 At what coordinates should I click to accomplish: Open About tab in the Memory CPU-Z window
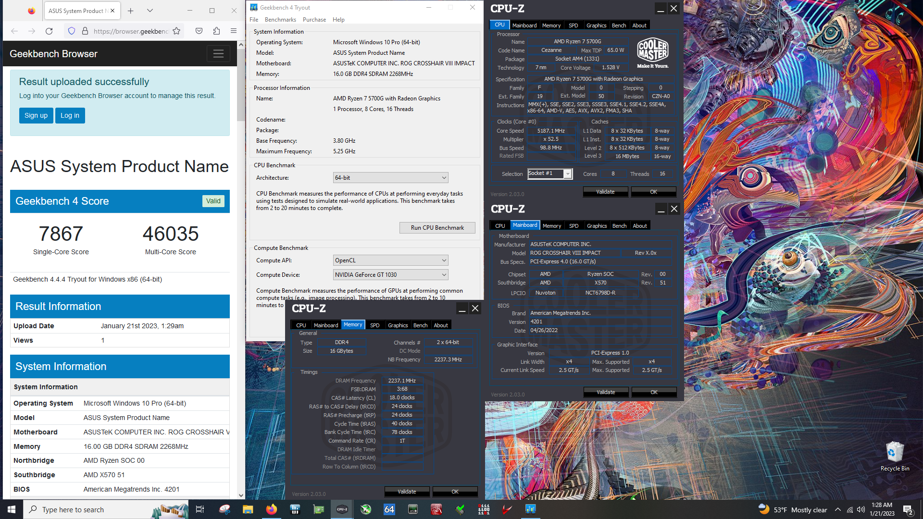click(x=441, y=325)
